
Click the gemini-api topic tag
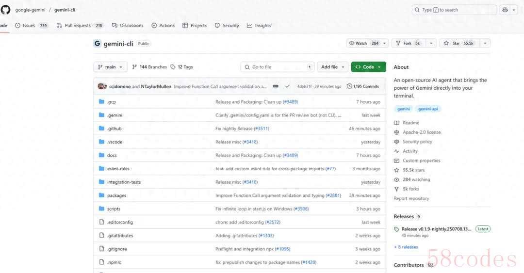(x=428, y=109)
